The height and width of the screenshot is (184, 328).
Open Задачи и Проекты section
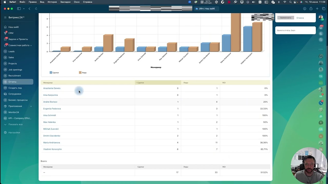(x=18, y=39)
